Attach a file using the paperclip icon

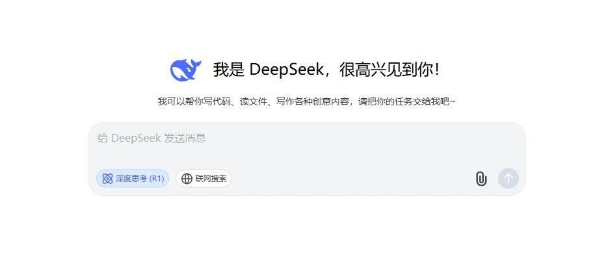(x=481, y=179)
